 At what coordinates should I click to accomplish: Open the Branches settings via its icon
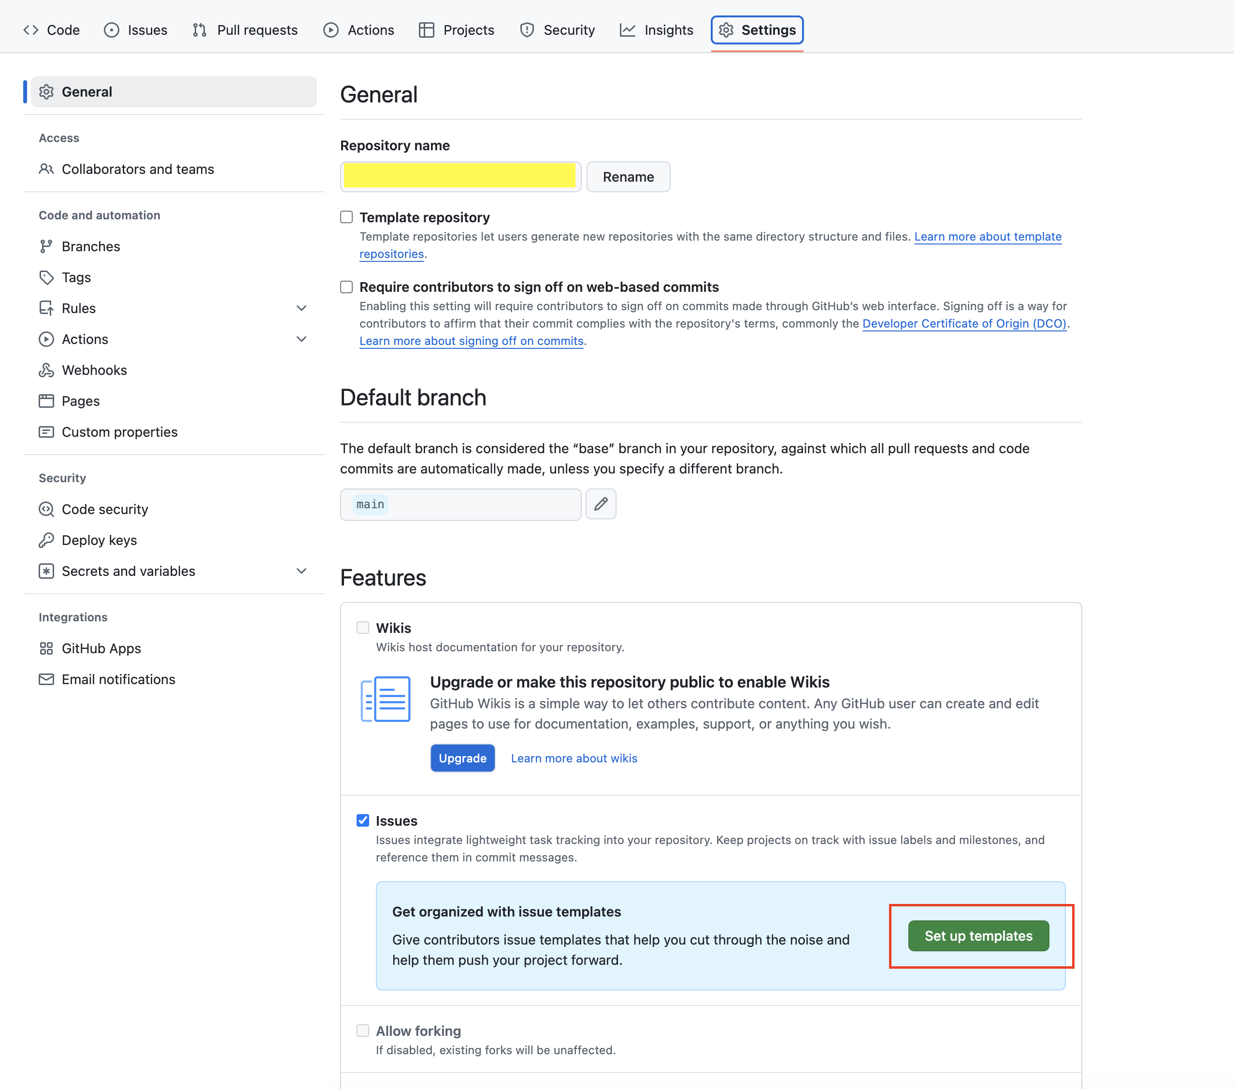click(x=47, y=246)
